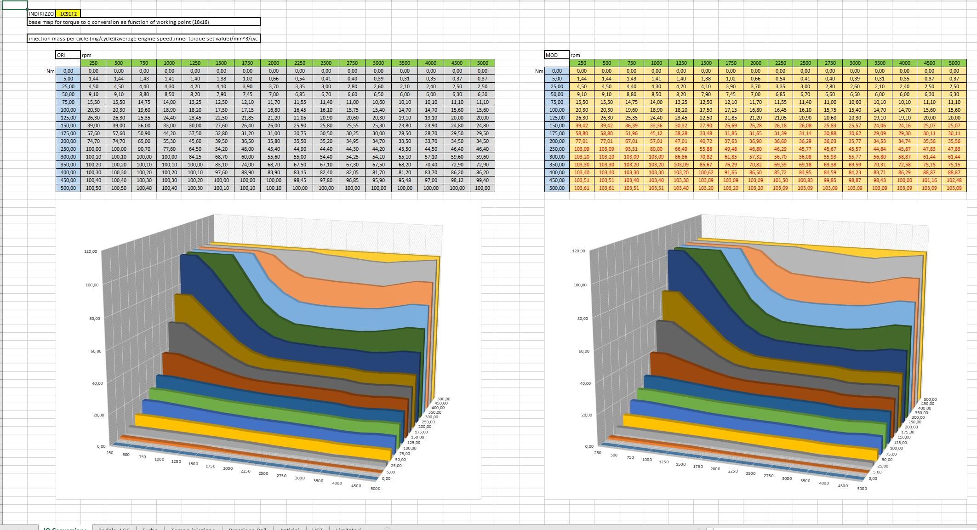The image size is (977, 530).
Task: Select the VGT sheet tab
Action: pyautogui.click(x=318, y=528)
